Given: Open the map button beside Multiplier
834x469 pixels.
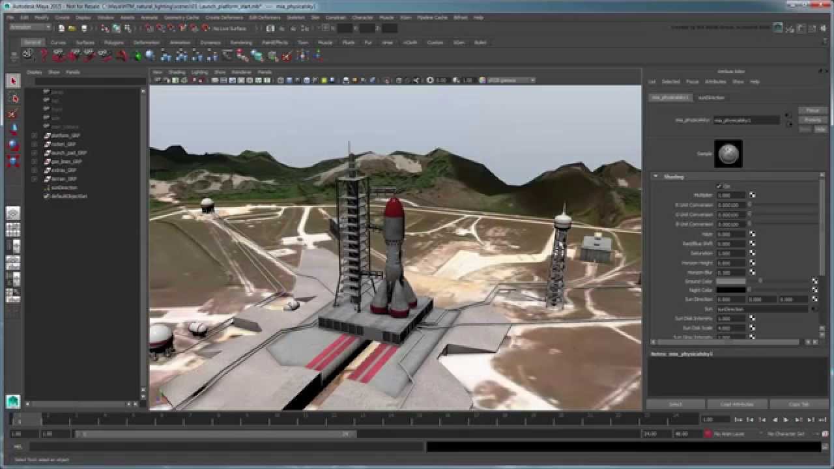Looking at the screenshot, I should coord(752,195).
